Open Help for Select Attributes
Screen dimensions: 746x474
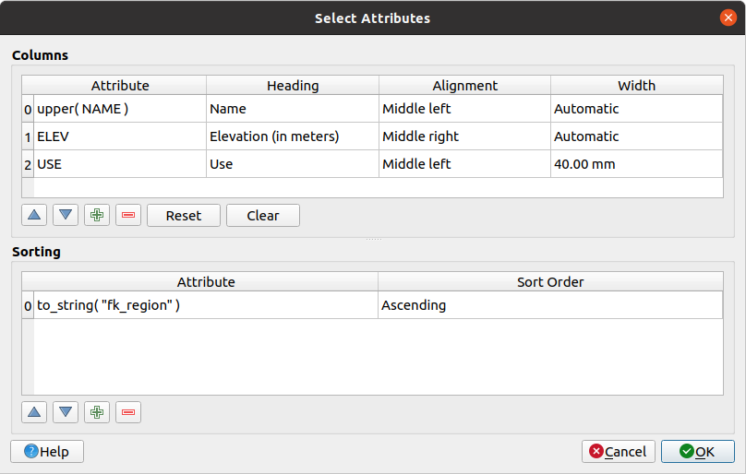click(47, 451)
